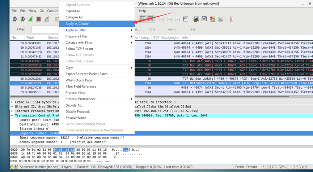Viewport: 313px width, 172px height.
Task: Click in the Filter text field
Action: tap(46, 29)
